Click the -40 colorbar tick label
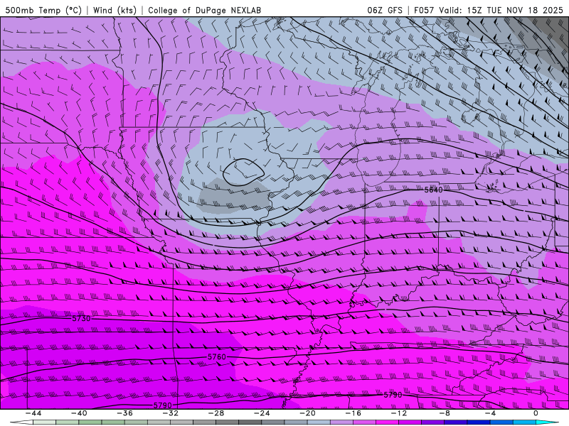The width and height of the screenshot is (569, 426). [79, 413]
